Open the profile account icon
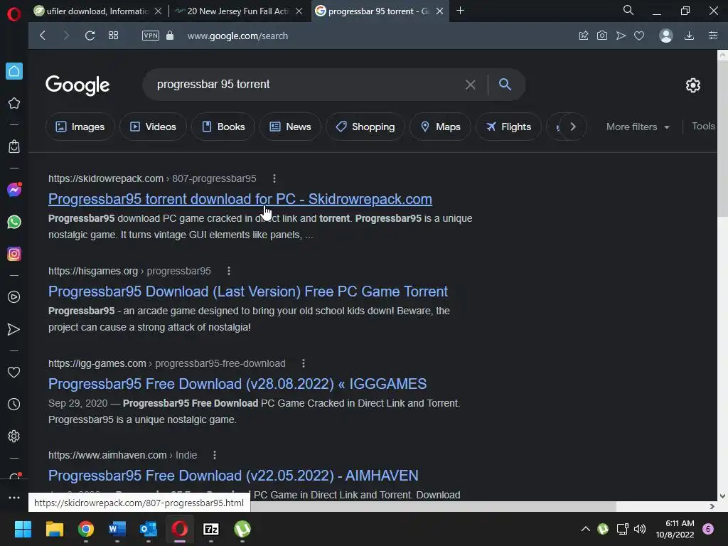 [666, 36]
